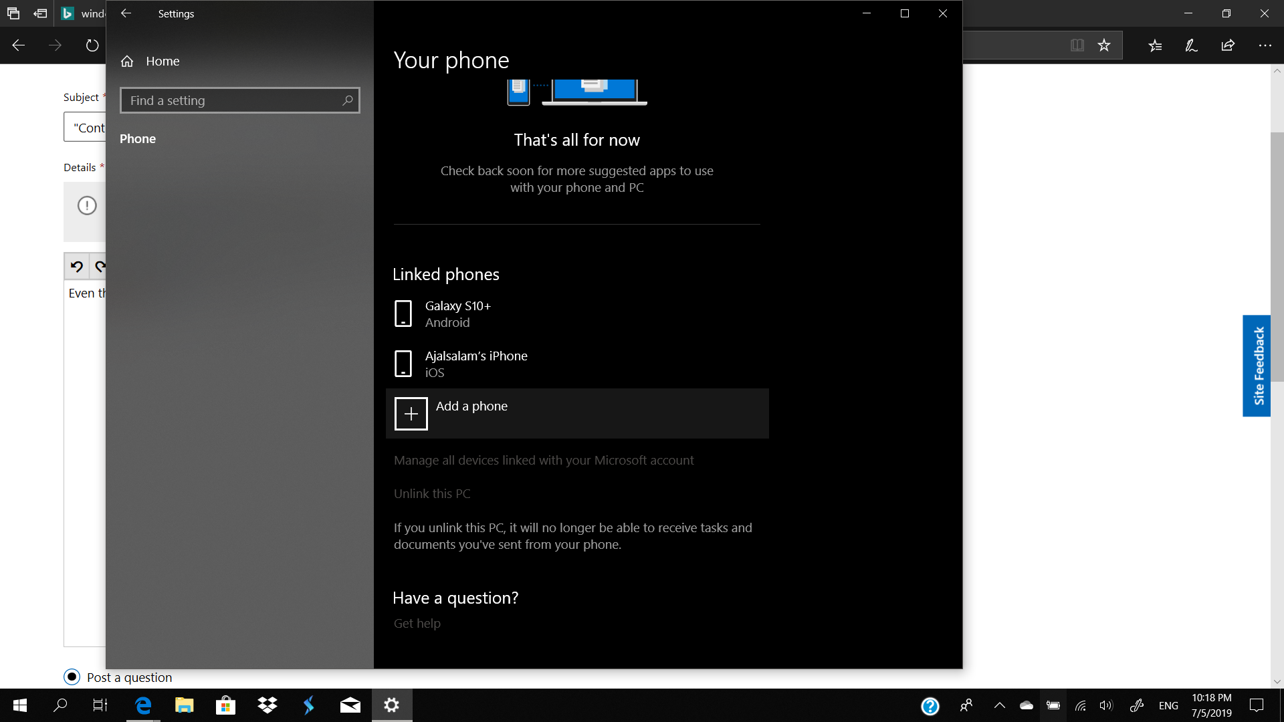This screenshot has width=1284, height=722.
Task: Open OneDrive cloud tray icon
Action: coord(1027,705)
